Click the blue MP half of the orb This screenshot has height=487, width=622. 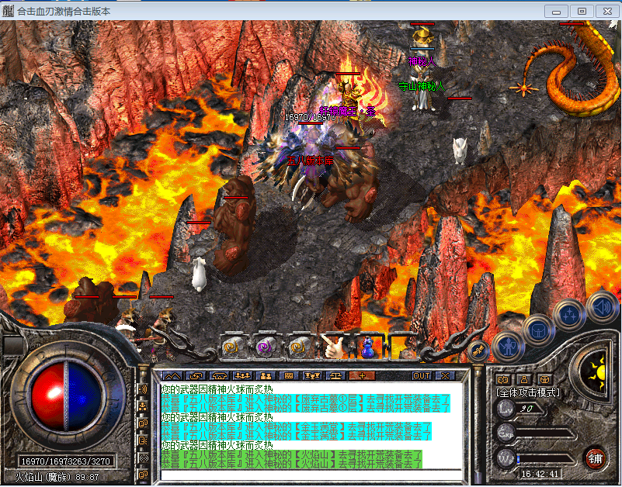tap(85, 396)
